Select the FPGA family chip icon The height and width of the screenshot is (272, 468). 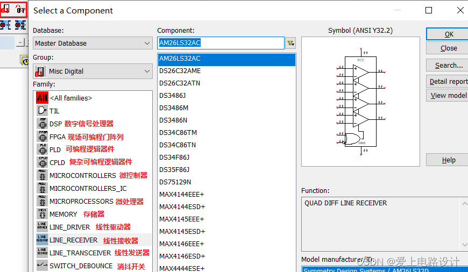[x=42, y=137]
